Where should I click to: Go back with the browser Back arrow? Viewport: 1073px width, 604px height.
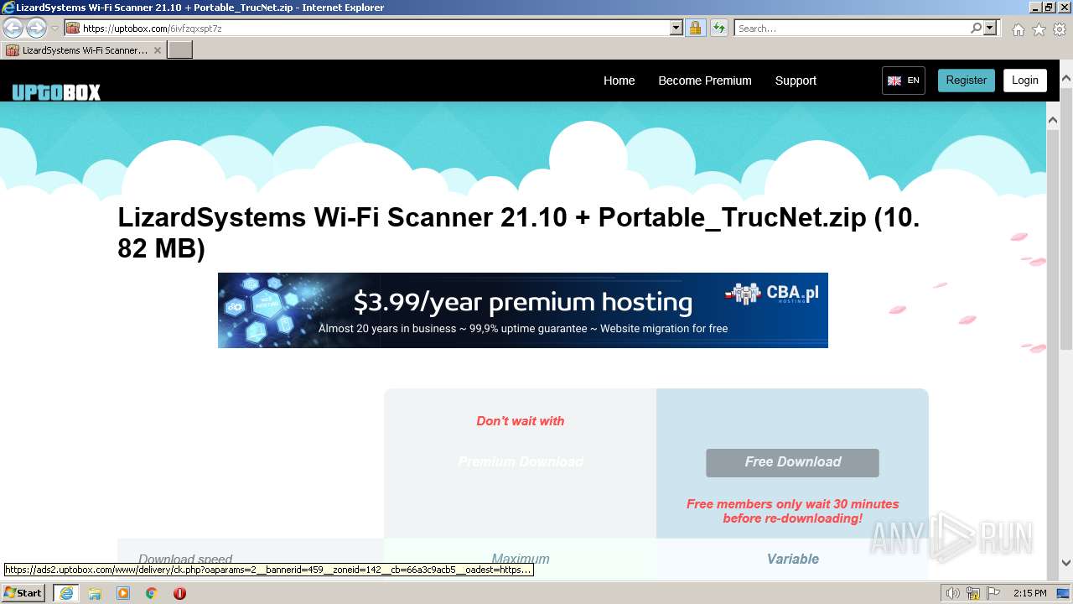(13, 29)
